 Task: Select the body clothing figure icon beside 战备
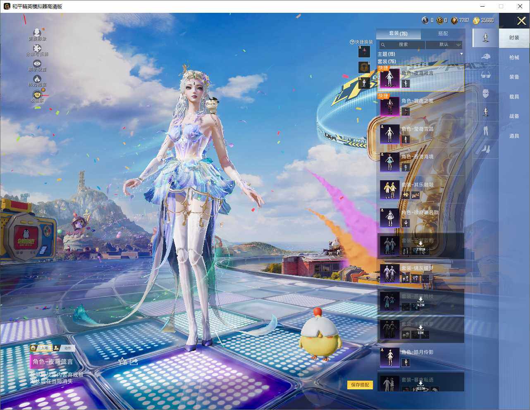point(486,112)
